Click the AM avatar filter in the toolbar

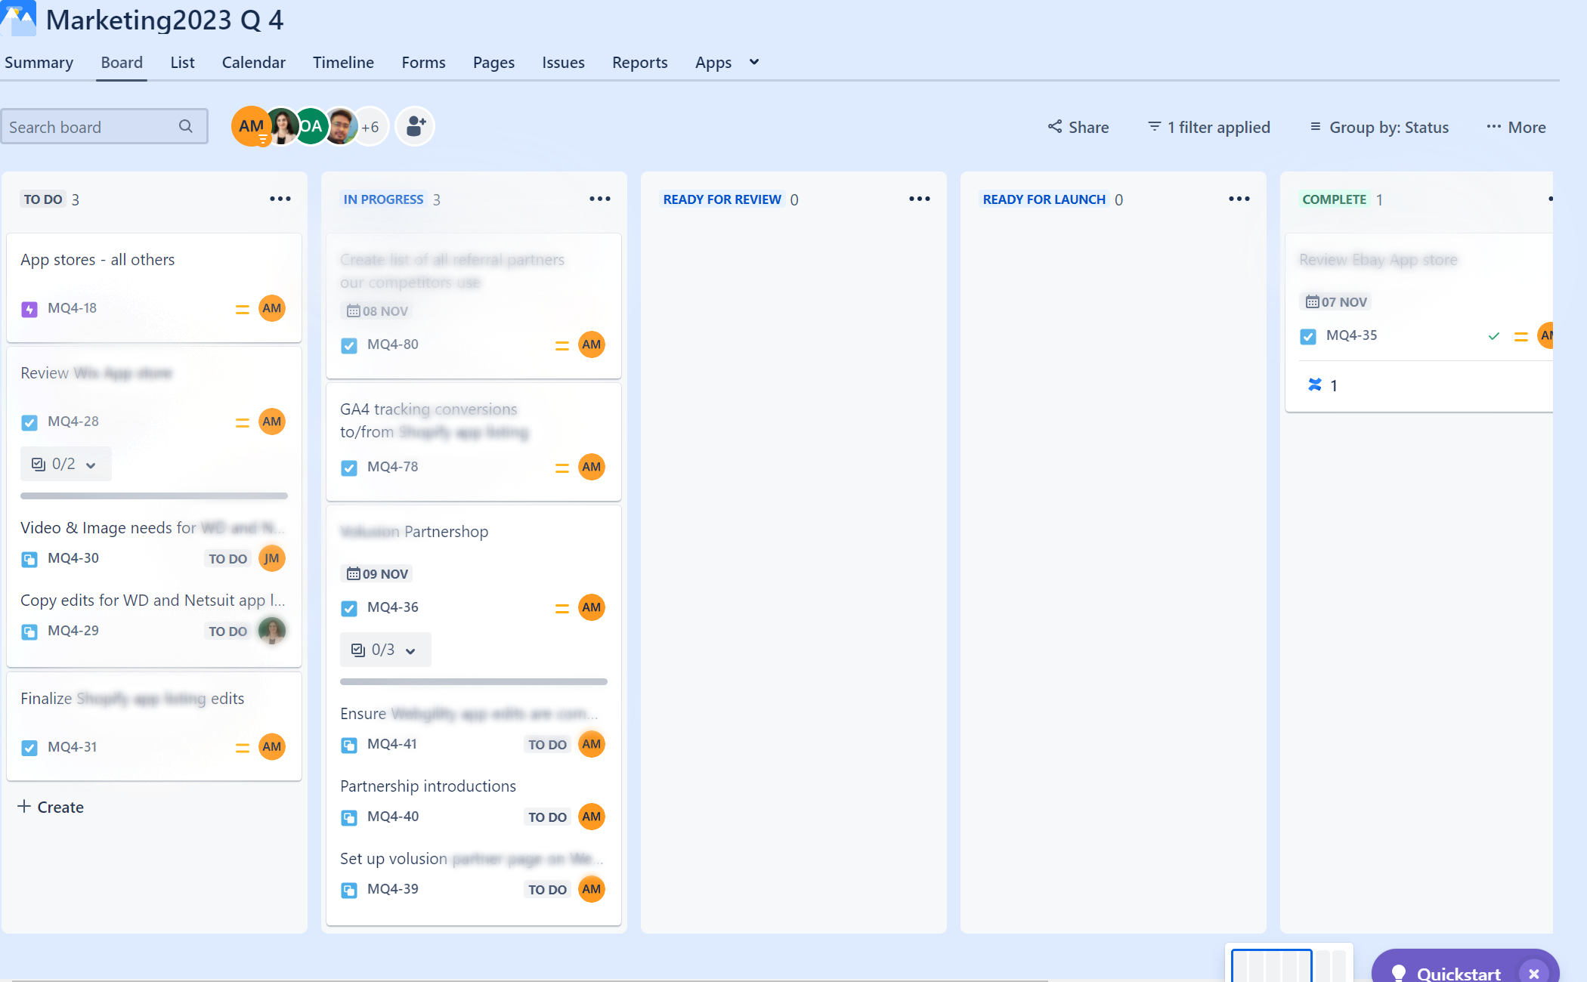[x=251, y=126]
